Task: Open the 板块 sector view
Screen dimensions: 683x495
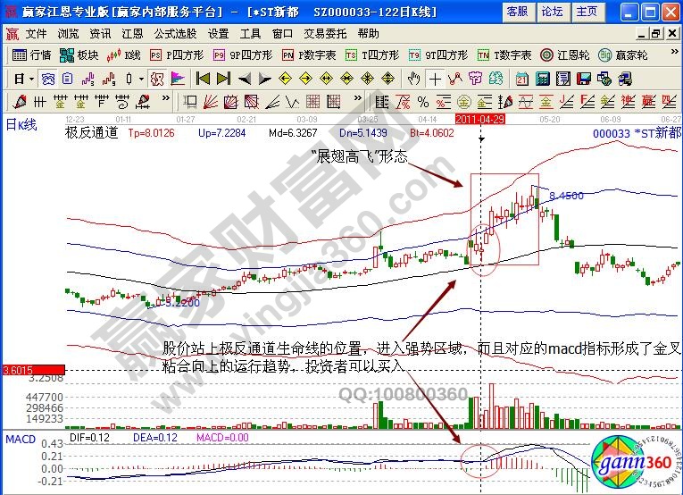Action: (80, 55)
